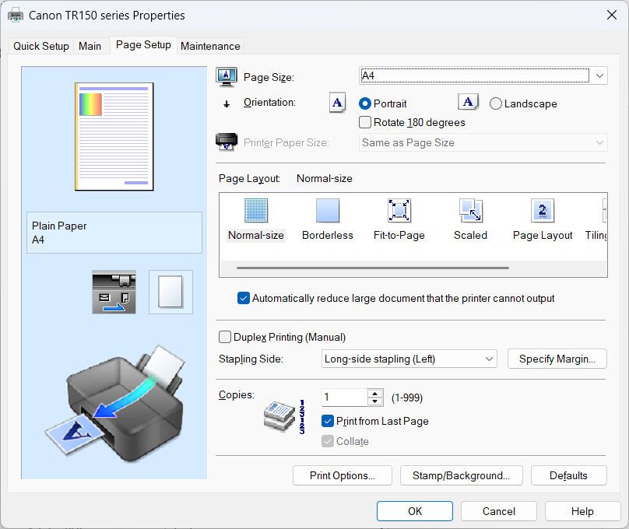
Task: Click the paper feed source icon
Action: click(114, 292)
